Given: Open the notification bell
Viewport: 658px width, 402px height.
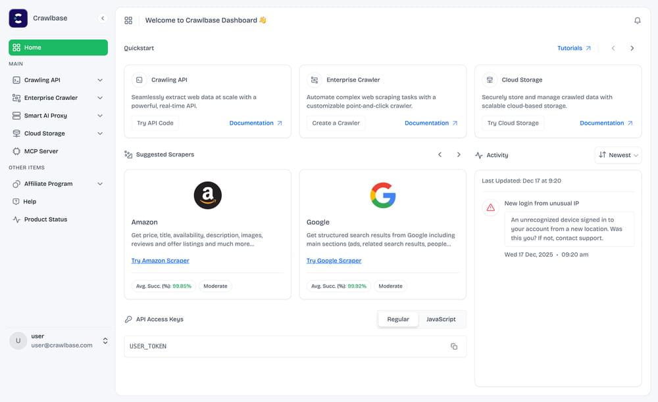Looking at the screenshot, I should pyautogui.click(x=637, y=20).
